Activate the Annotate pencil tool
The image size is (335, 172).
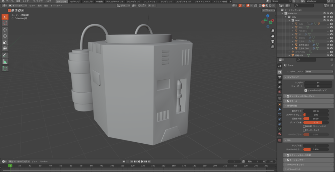(x=5, y=56)
